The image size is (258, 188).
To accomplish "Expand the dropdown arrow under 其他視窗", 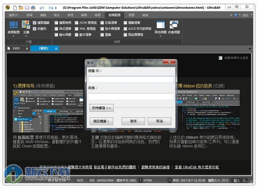I will [x=160, y=36].
